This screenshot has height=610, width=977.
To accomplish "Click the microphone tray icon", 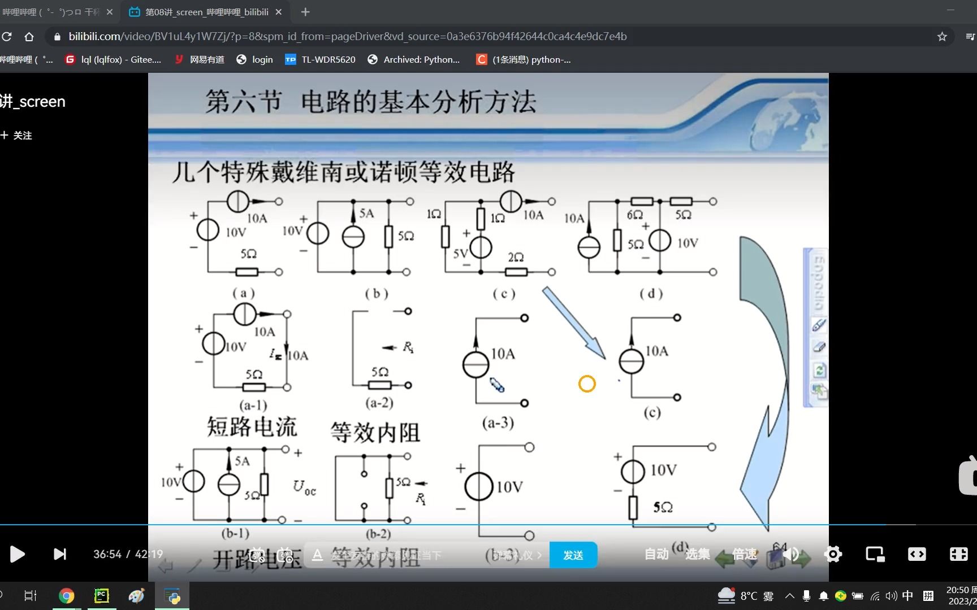I will point(807,596).
